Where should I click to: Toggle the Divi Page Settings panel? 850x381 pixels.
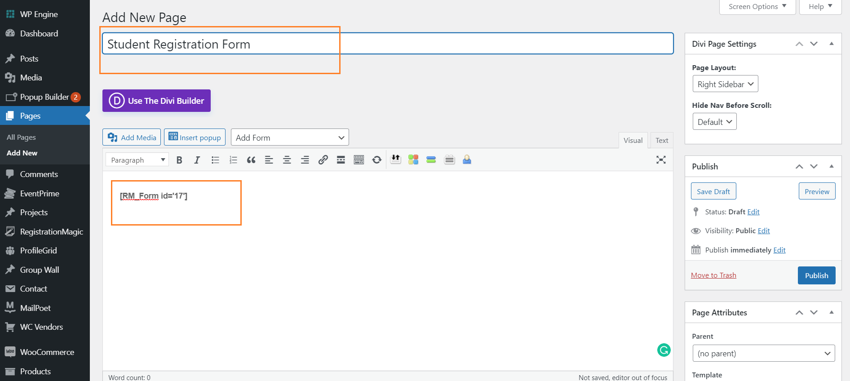tap(831, 44)
